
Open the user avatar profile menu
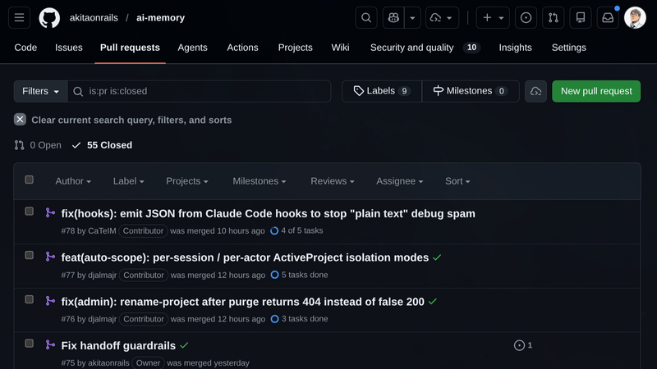pyautogui.click(x=635, y=17)
